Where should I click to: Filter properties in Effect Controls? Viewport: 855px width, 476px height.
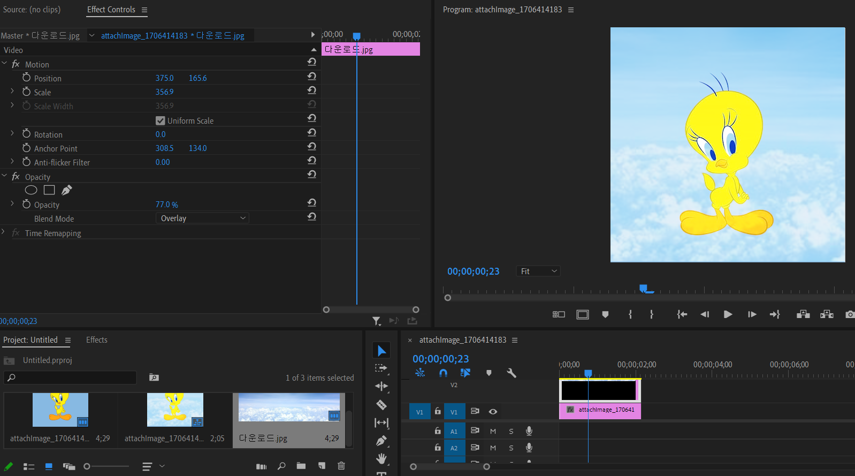[x=377, y=321]
